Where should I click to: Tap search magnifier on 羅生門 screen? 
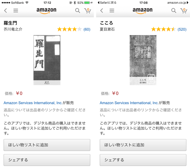(78, 11)
